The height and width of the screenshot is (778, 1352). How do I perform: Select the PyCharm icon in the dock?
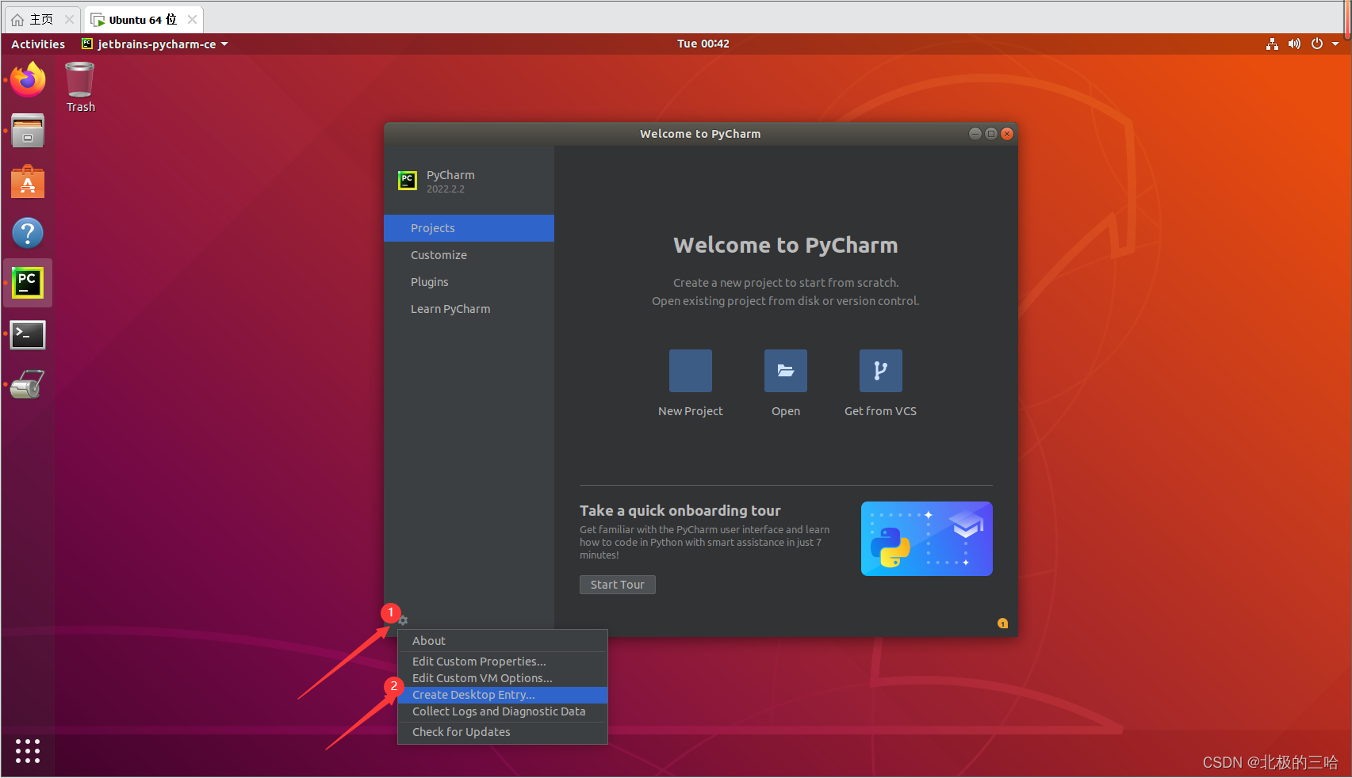(28, 283)
